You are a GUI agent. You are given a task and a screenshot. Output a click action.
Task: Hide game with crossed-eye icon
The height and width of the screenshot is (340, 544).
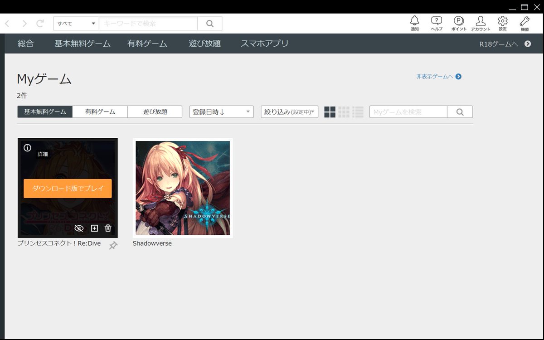coord(79,228)
